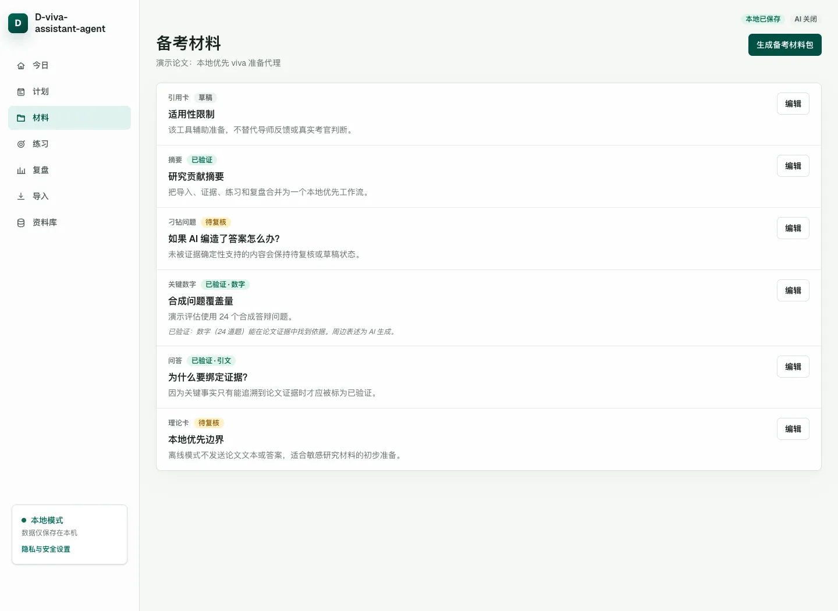Screen dimensions: 838x611
Task: Go to the 计划 section
Action: pos(69,91)
